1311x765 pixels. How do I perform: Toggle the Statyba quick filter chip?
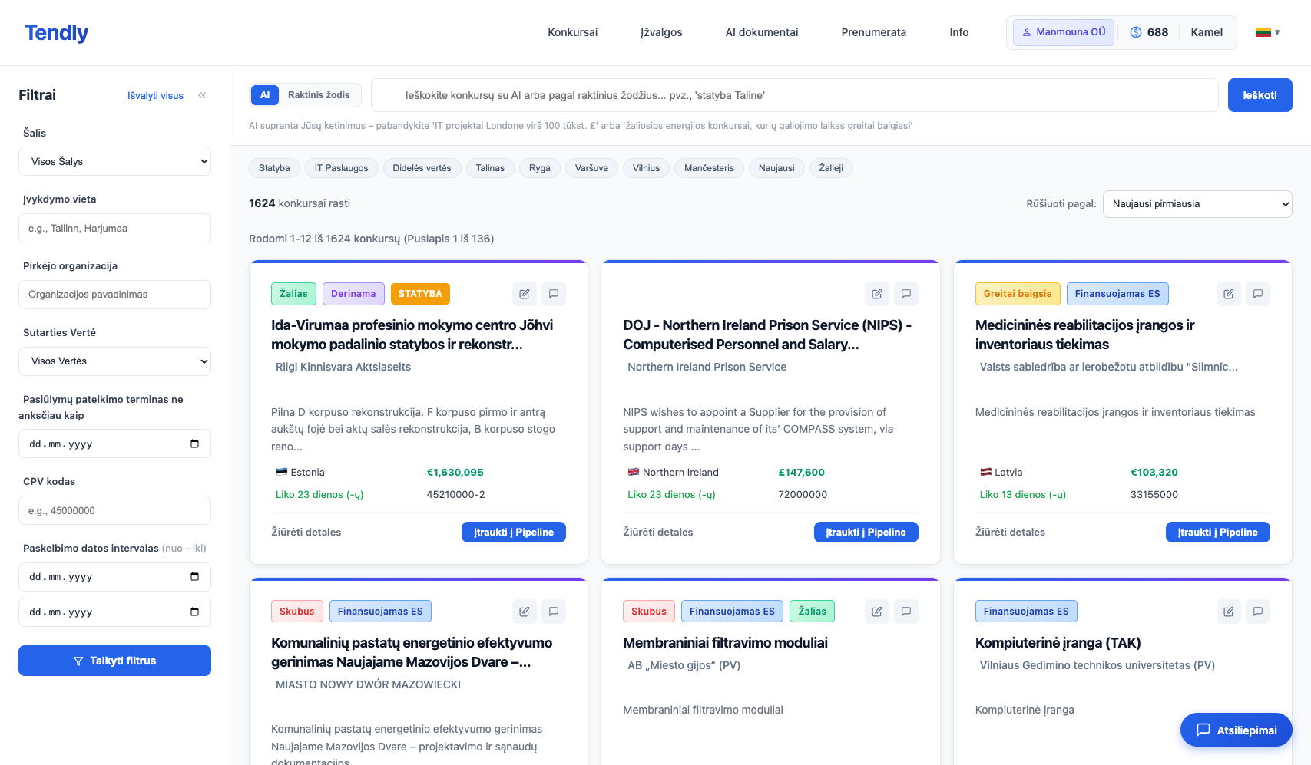[274, 168]
